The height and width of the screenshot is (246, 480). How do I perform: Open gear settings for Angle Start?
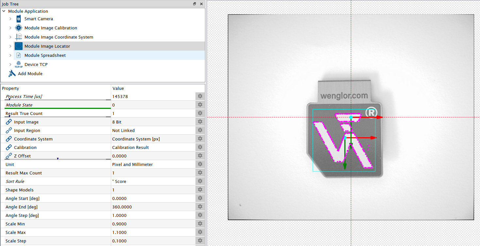(x=200, y=198)
